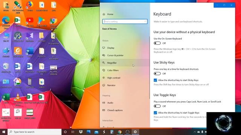Image resolution: width=241 pixels, height=135 pixels.
Task: Open Google Chrome from taskbar
Action: coord(120,132)
